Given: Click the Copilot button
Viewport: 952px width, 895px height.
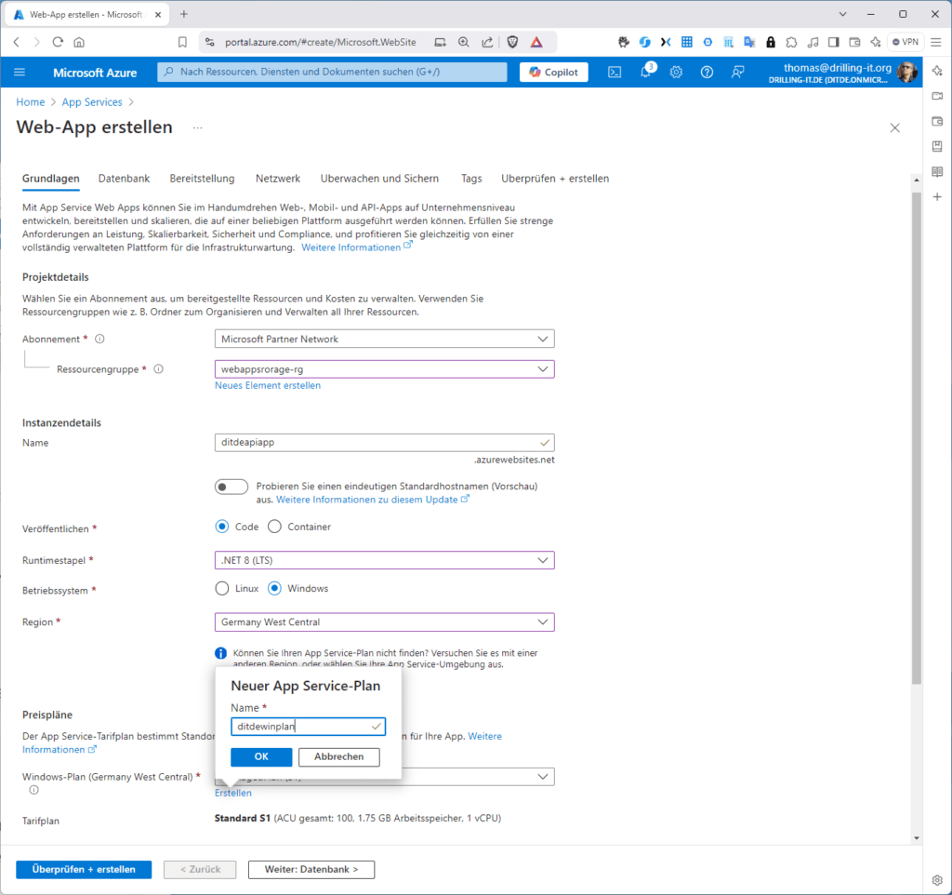Looking at the screenshot, I should click(554, 72).
